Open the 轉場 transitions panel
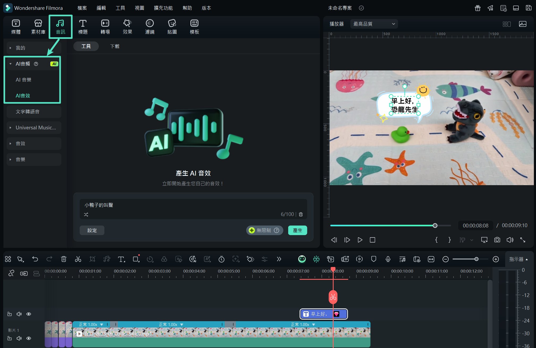This screenshot has height=348, width=536. pyautogui.click(x=105, y=27)
